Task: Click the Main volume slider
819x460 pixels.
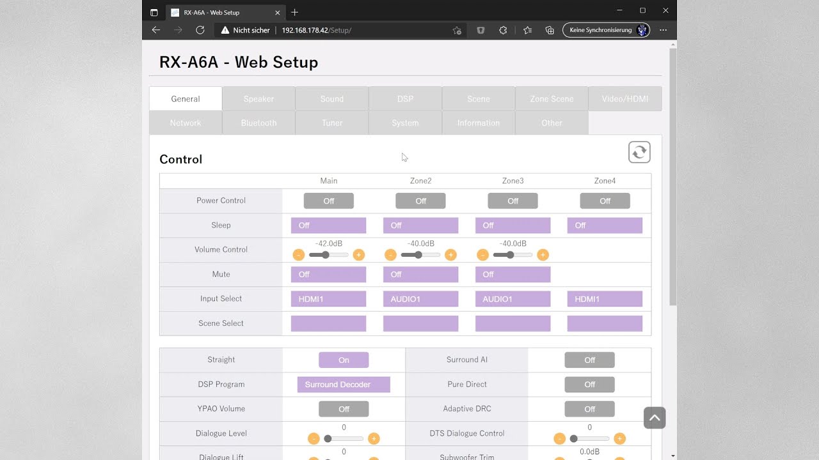Action: tap(329, 255)
